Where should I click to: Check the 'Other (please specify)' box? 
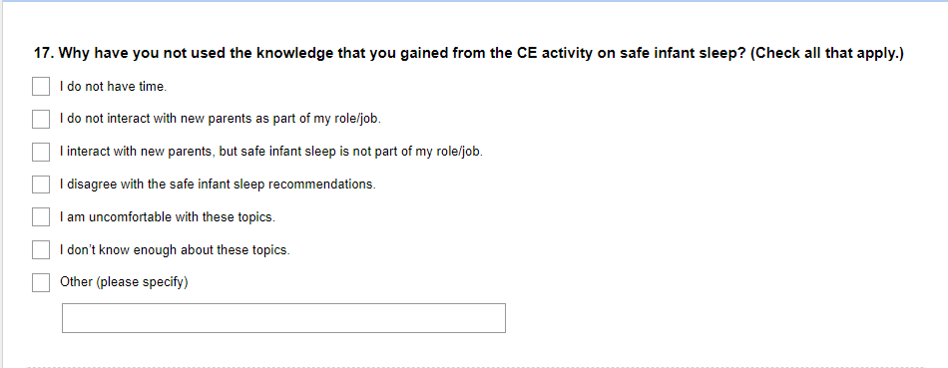[x=41, y=282]
